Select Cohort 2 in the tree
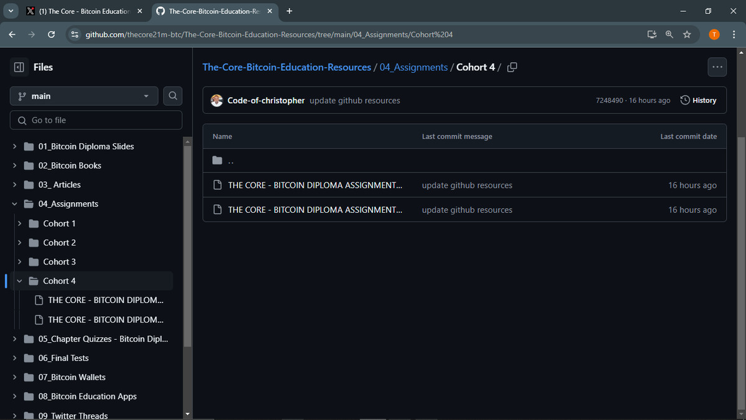 tap(60, 243)
